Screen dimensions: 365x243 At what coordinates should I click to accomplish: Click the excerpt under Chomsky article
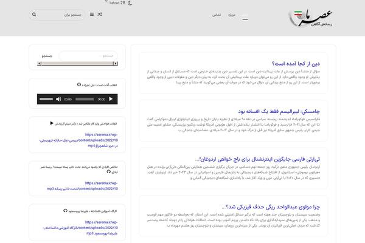coord(234,125)
